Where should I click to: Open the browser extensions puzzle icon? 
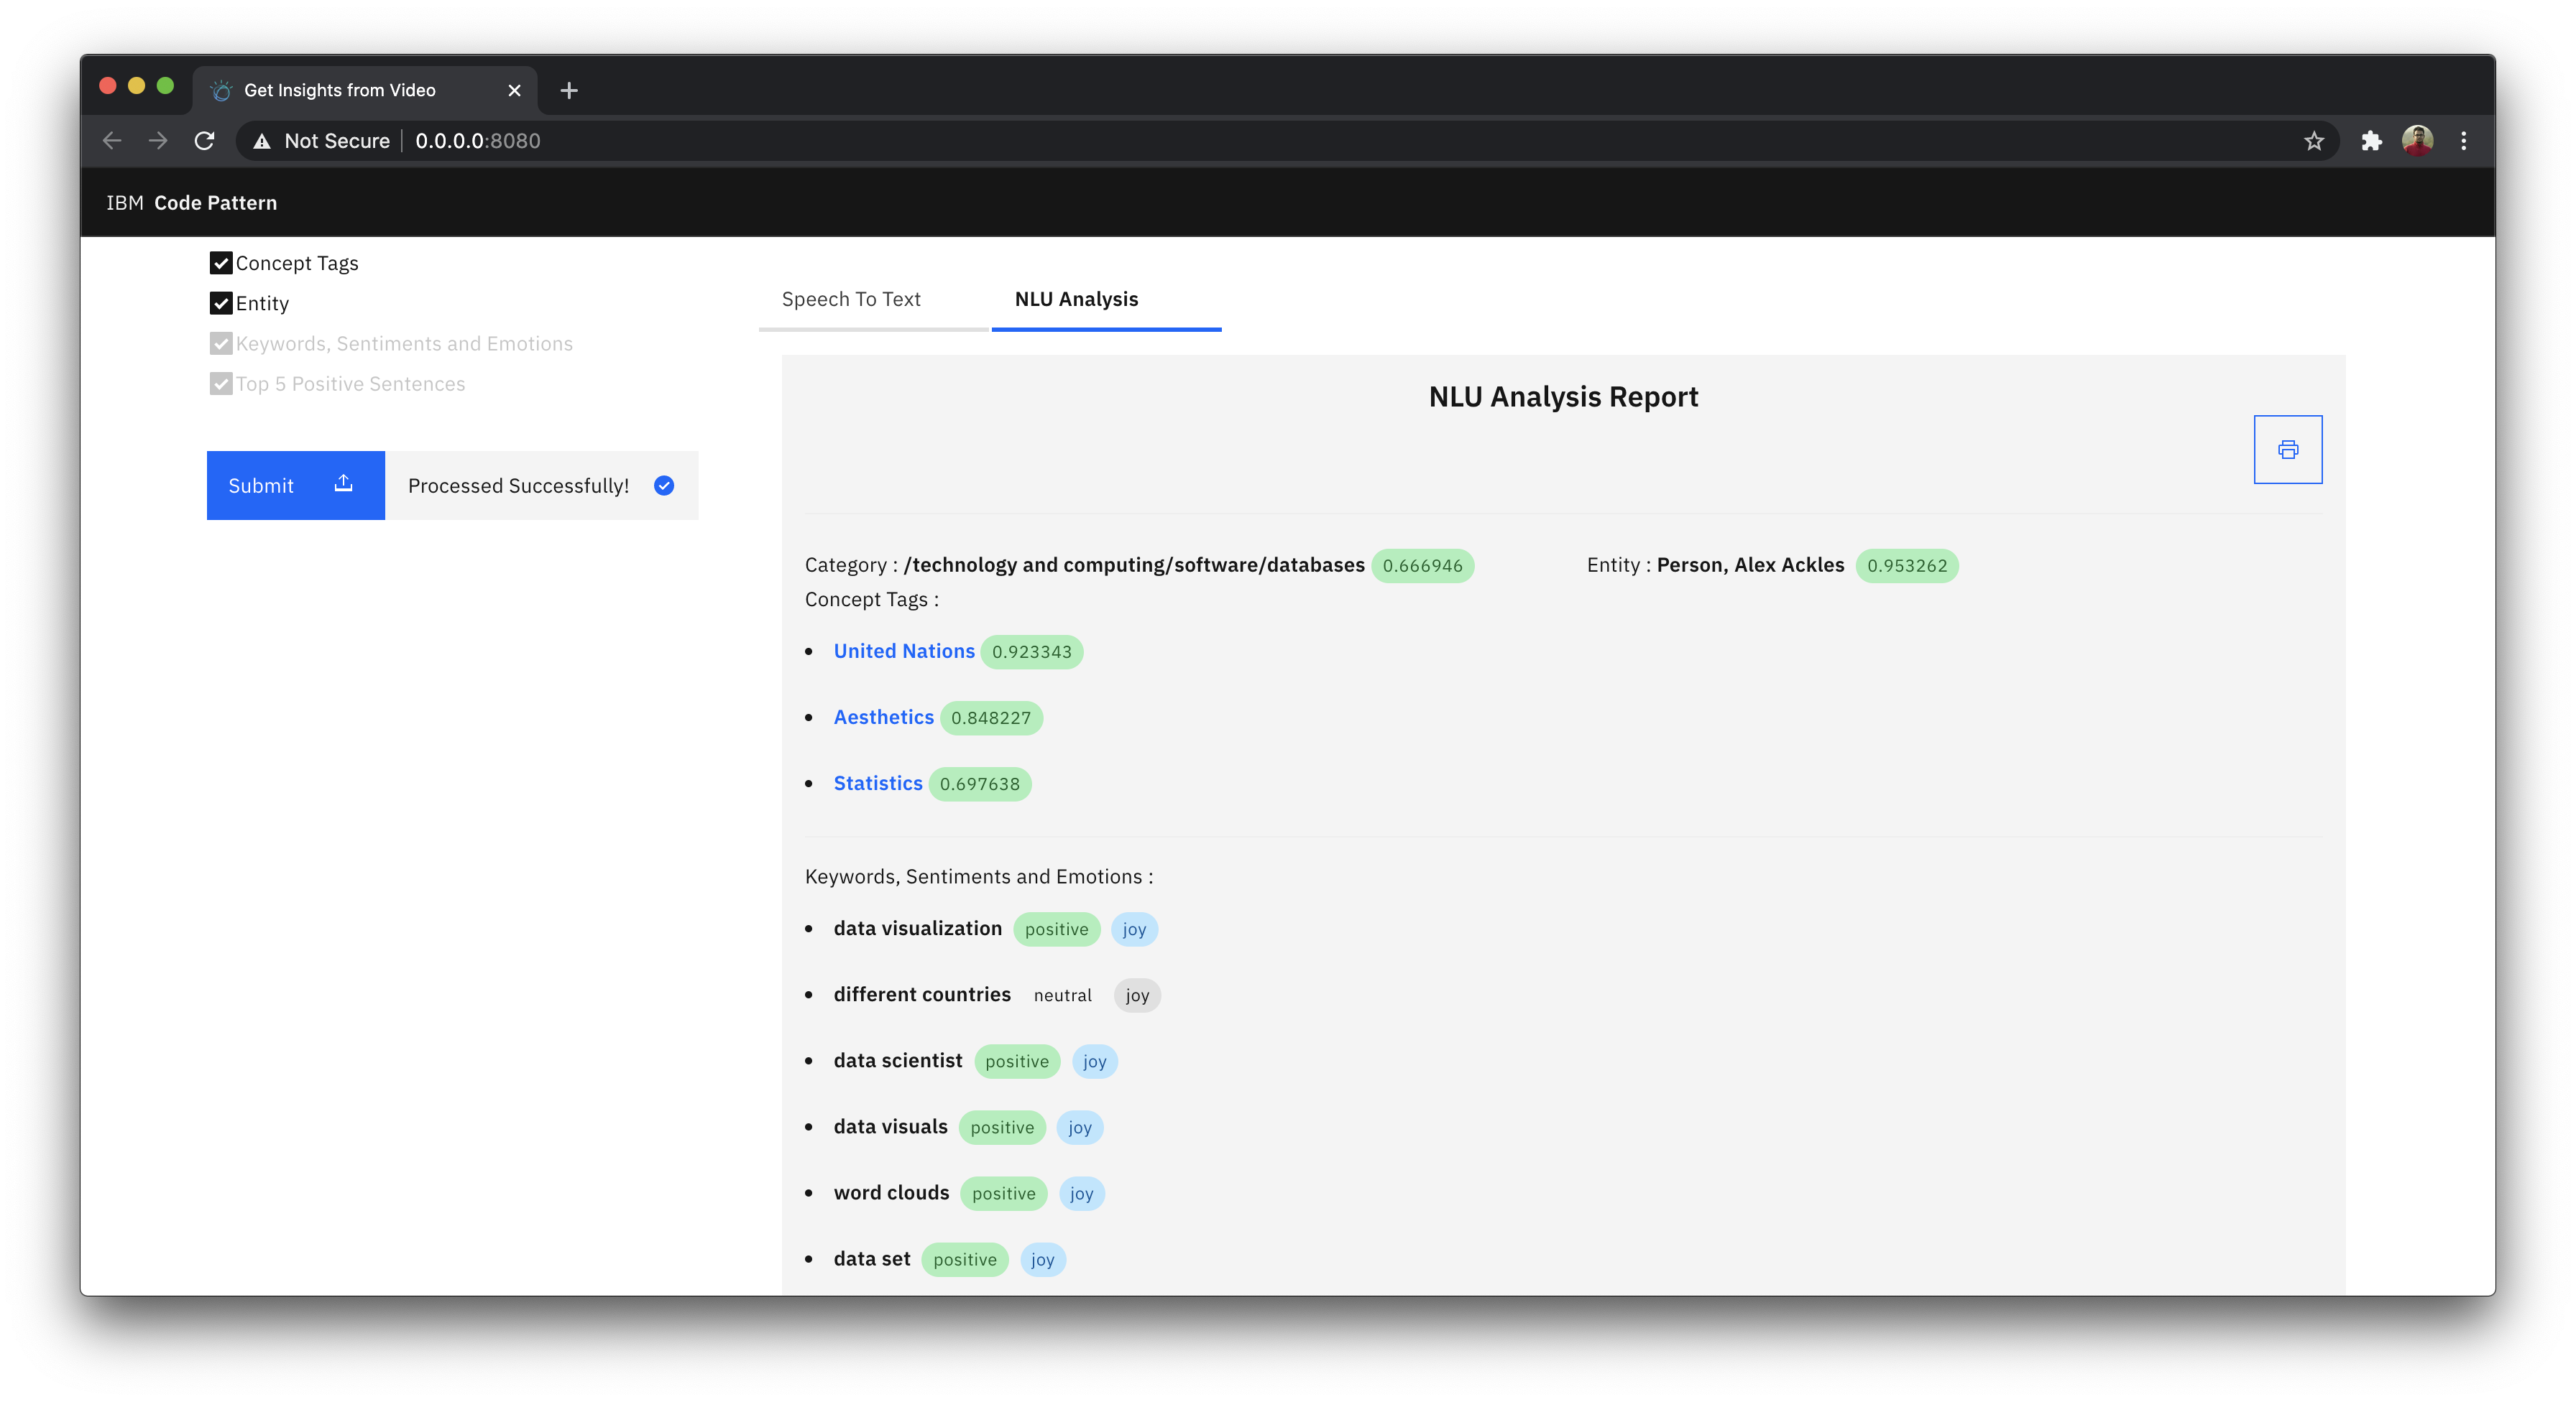pos(2371,141)
